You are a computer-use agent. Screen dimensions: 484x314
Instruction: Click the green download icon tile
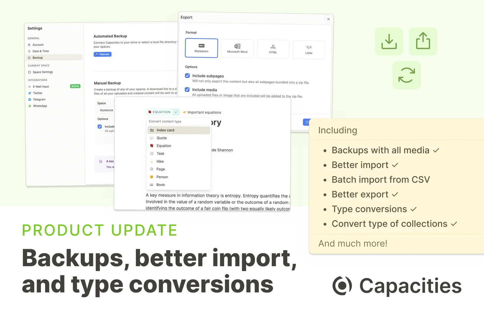pyautogui.click(x=389, y=42)
